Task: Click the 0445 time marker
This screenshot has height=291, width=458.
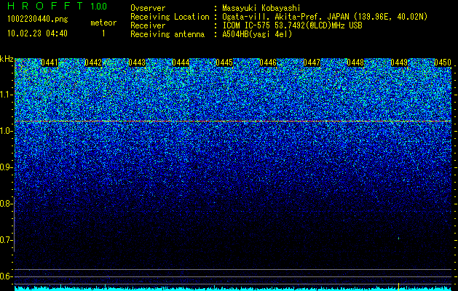Action: 224,63
